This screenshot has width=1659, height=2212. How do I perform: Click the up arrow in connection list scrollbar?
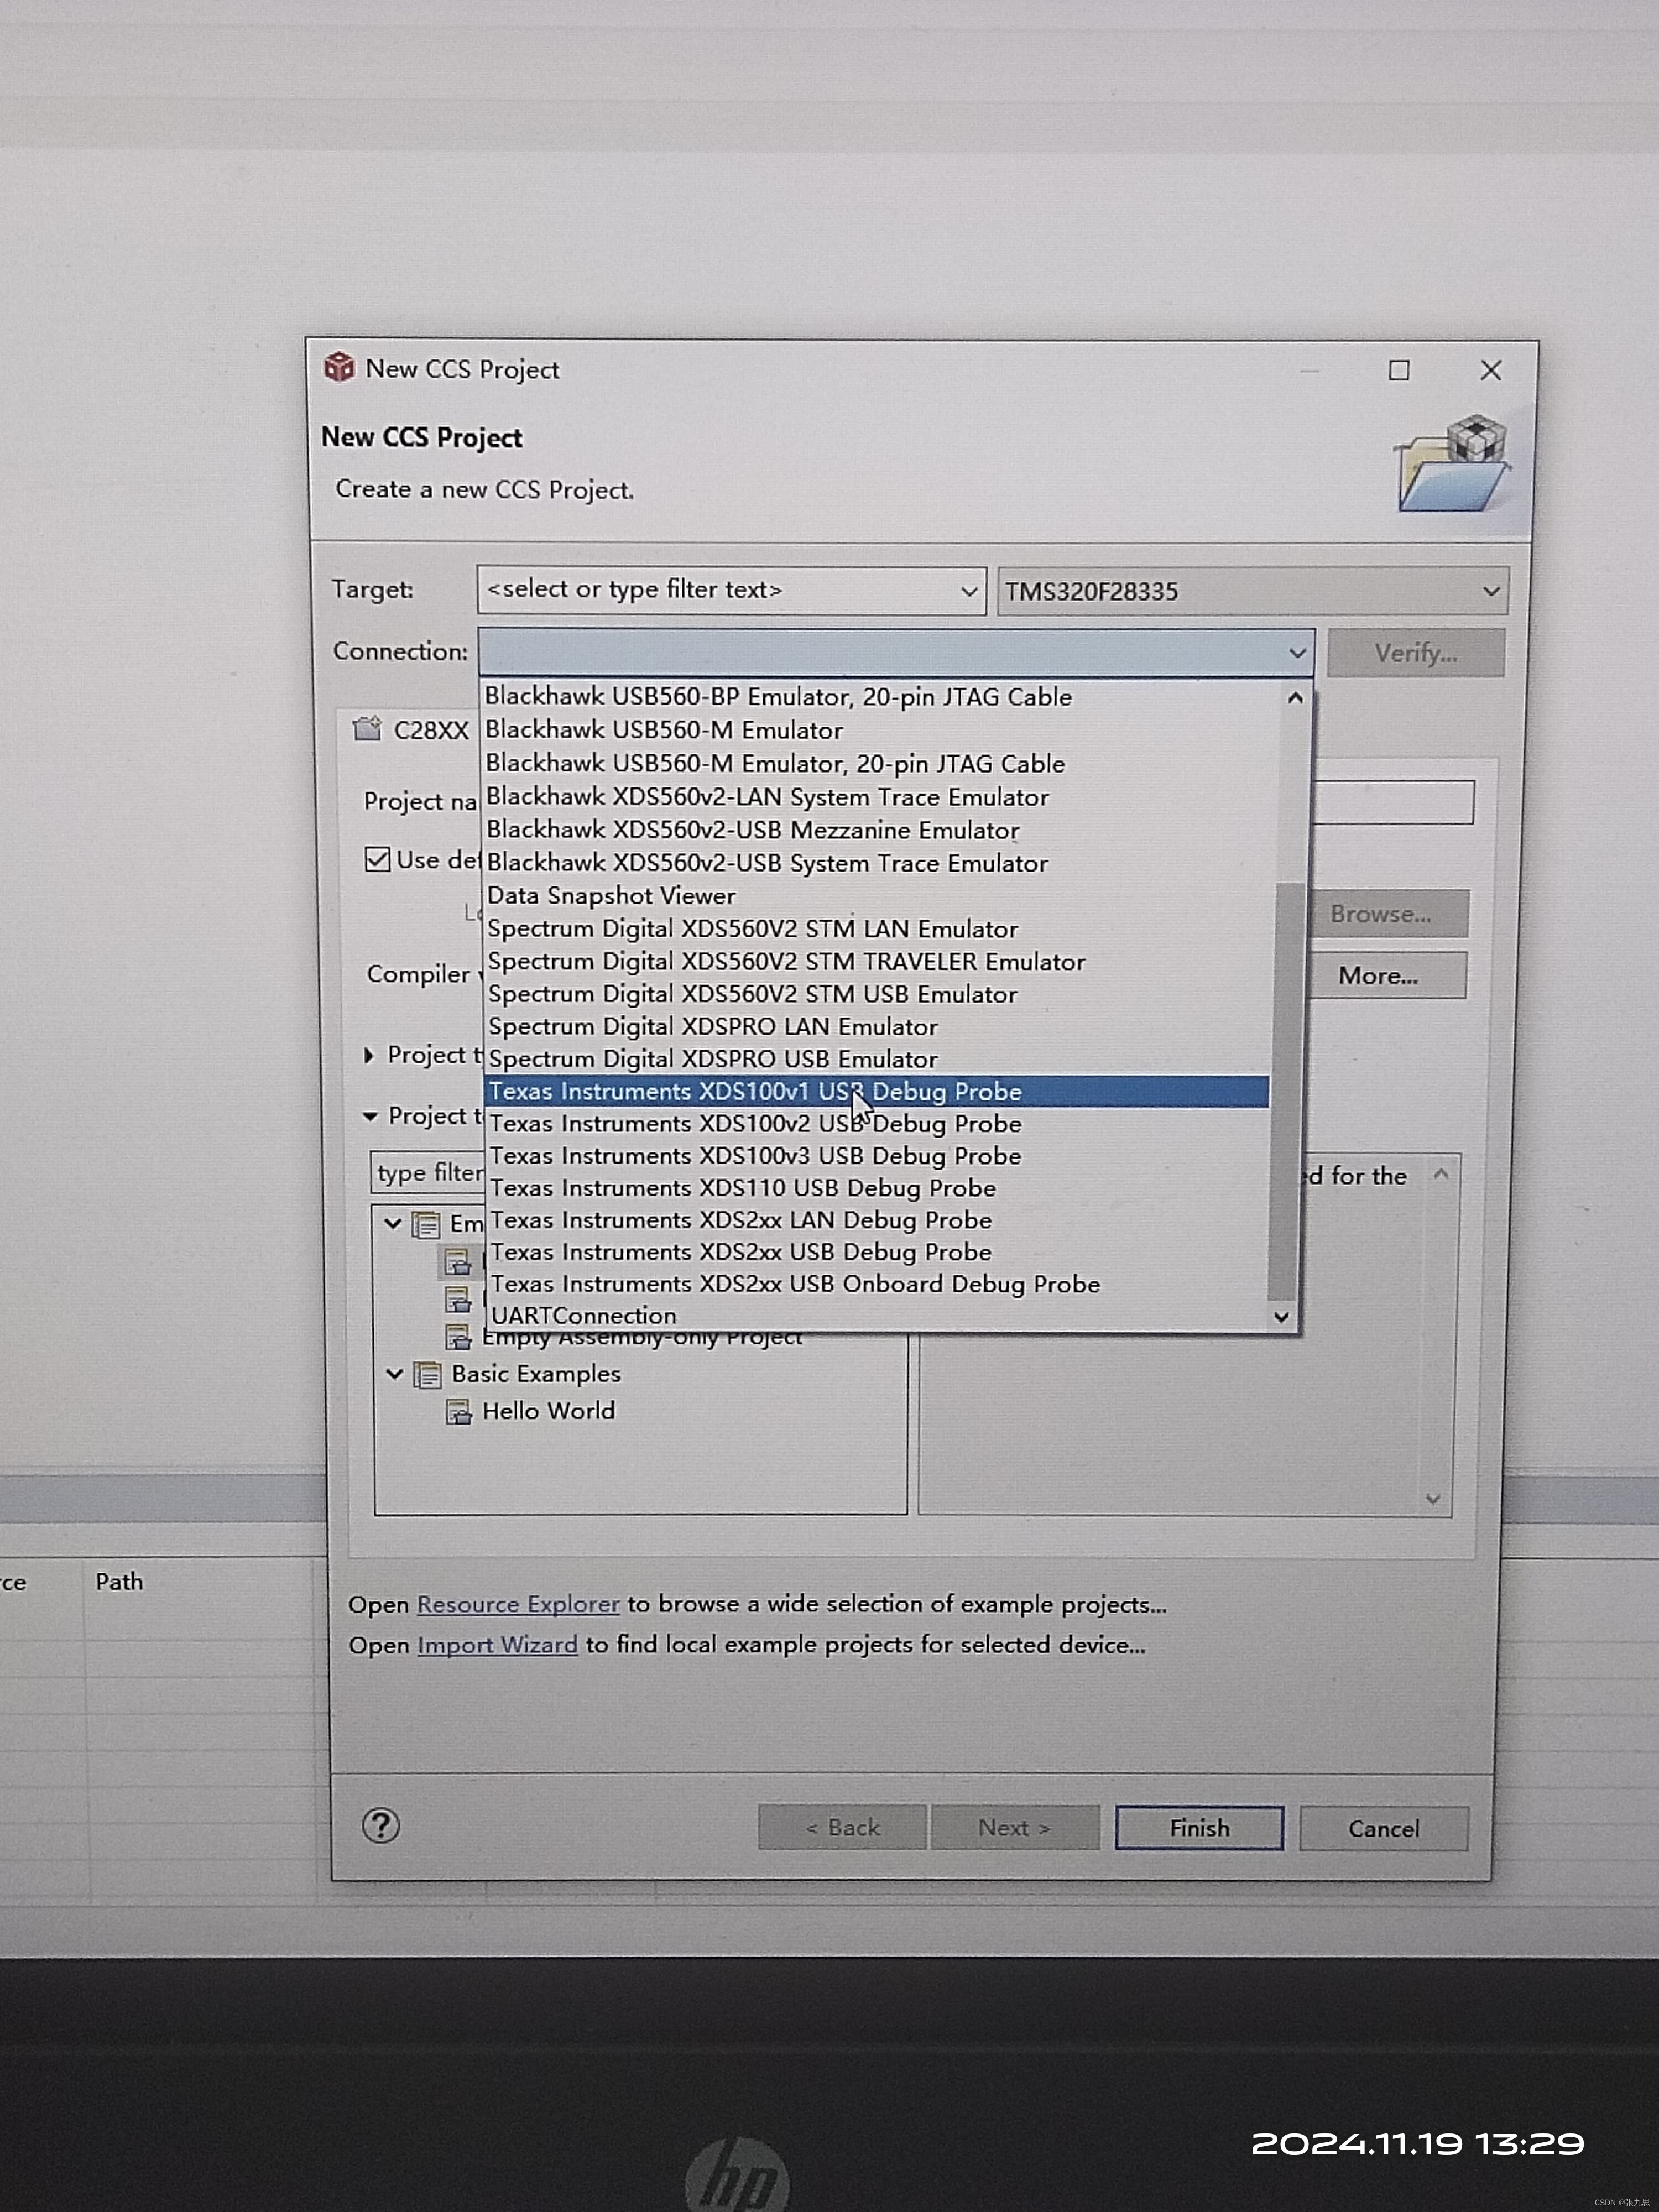coord(1295,698)
